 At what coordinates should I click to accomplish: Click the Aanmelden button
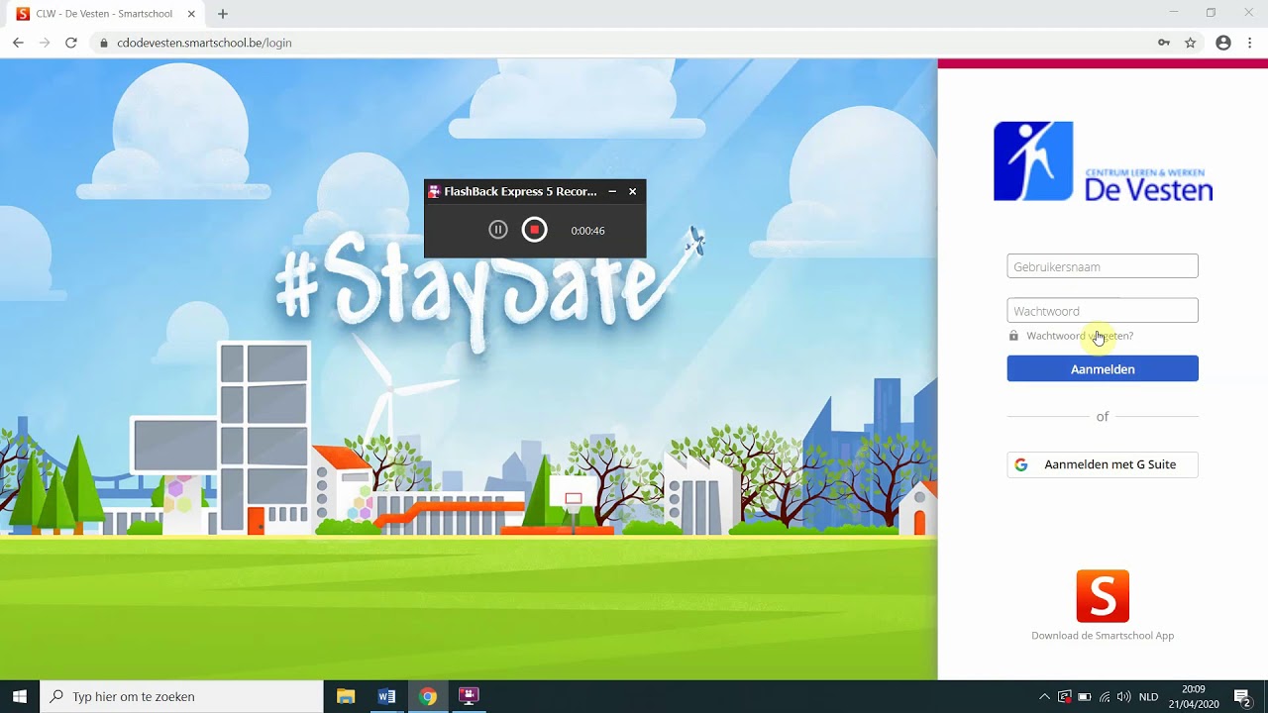(1103, 368)
